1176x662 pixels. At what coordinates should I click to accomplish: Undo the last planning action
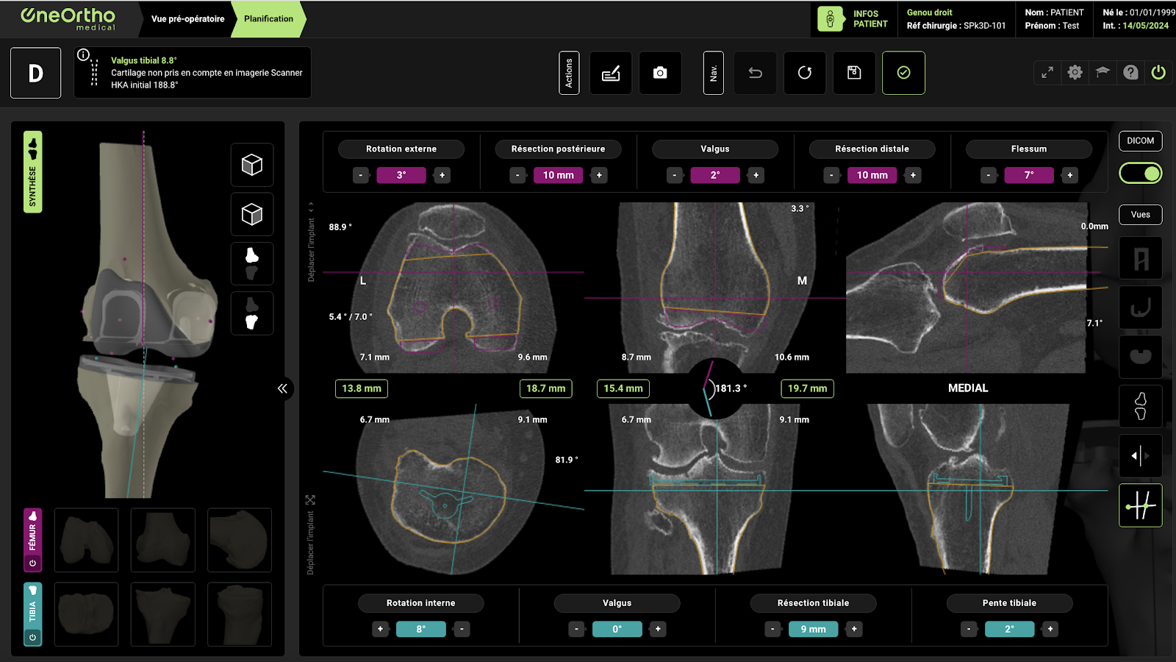[x=755, y=73]
